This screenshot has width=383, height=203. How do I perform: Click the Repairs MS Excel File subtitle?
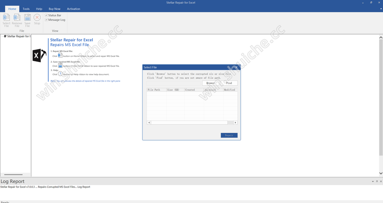[69, 45]
